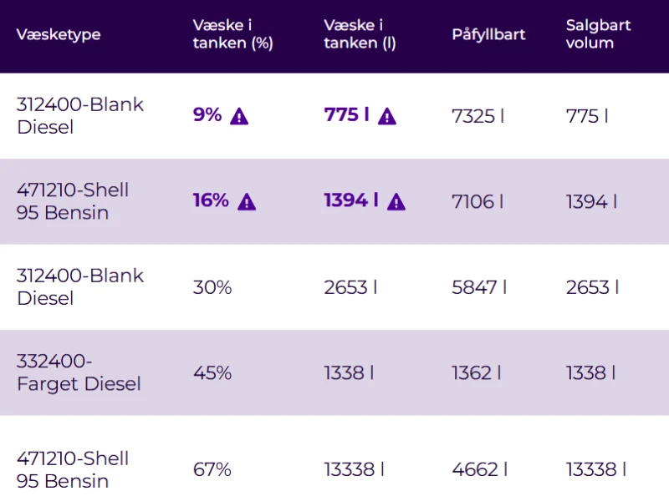Click the 4662 l refillable value

479,469
